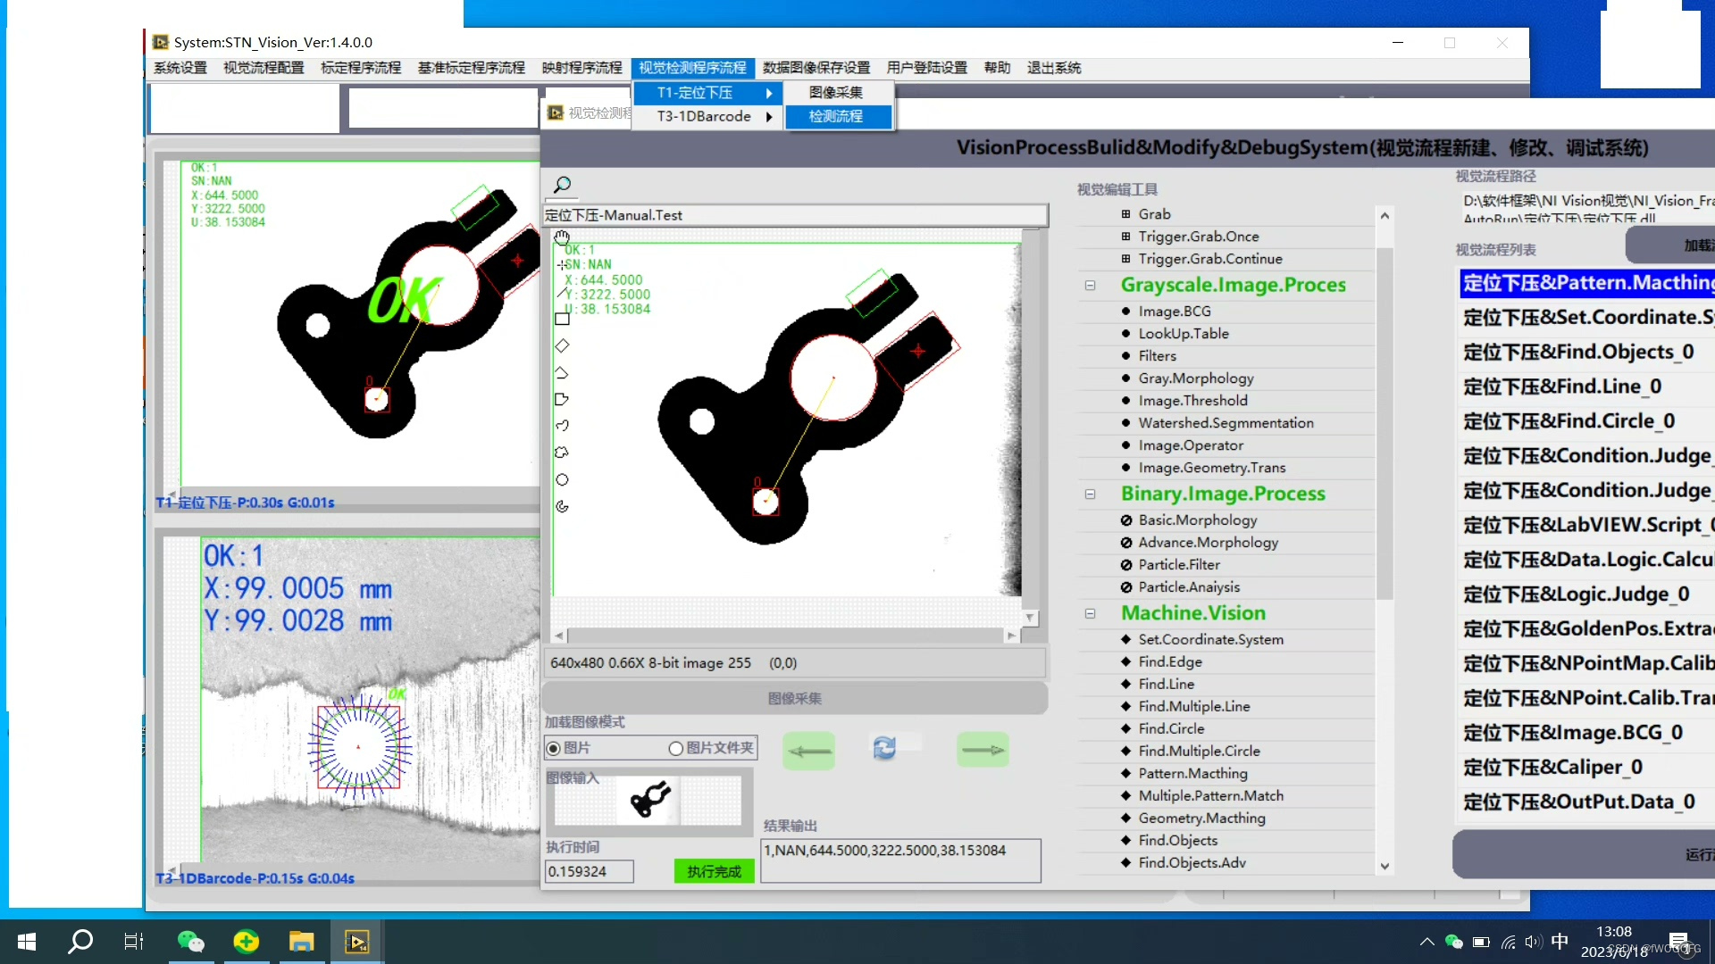Open the 系统设置 menu
Screen dimensions: 1715x964
180,68
